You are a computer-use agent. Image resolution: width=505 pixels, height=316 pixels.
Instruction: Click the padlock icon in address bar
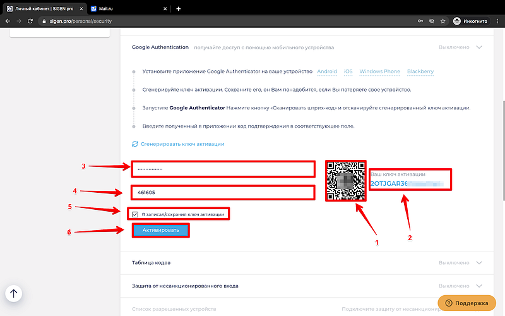44,21
